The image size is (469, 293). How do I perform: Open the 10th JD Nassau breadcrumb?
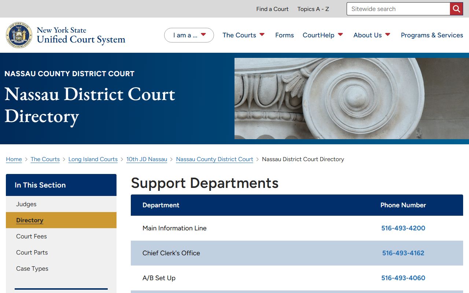point(147,159)
